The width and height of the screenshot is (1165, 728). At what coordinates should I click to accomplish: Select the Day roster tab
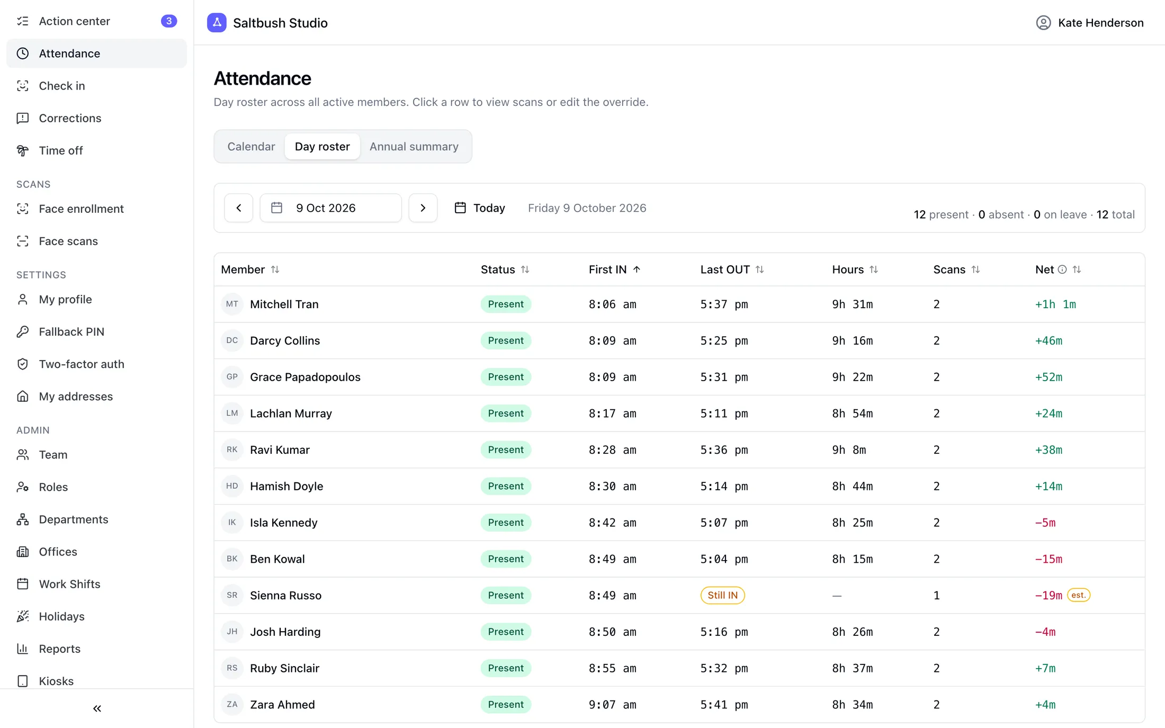tap(322, 146)
